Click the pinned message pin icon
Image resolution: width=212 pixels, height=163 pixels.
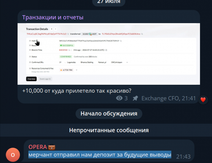135,98
